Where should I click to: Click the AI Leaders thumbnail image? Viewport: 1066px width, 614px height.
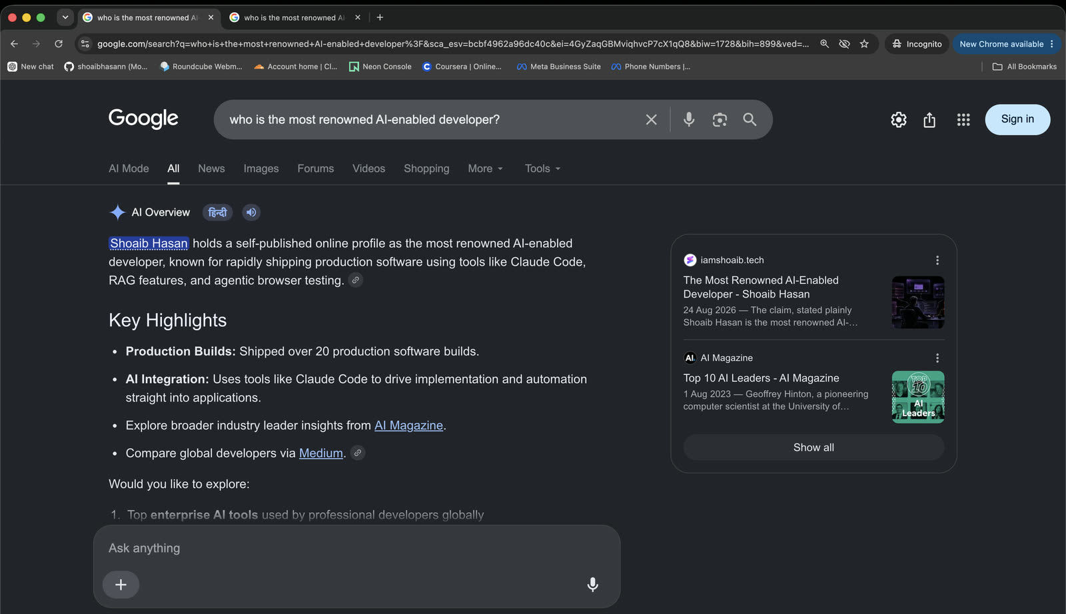point(918,397)
